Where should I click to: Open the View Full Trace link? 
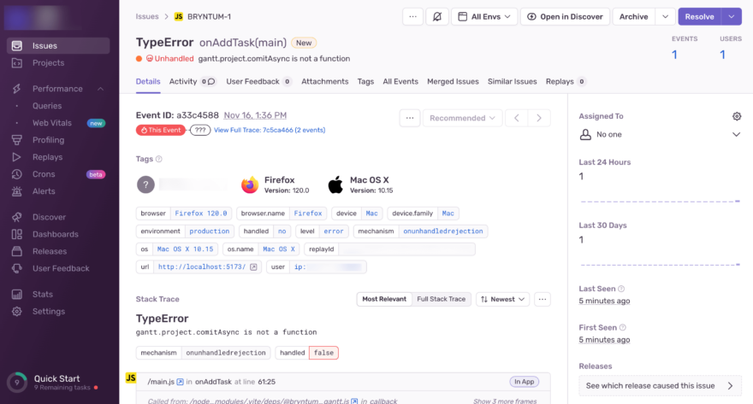(269, 130)
